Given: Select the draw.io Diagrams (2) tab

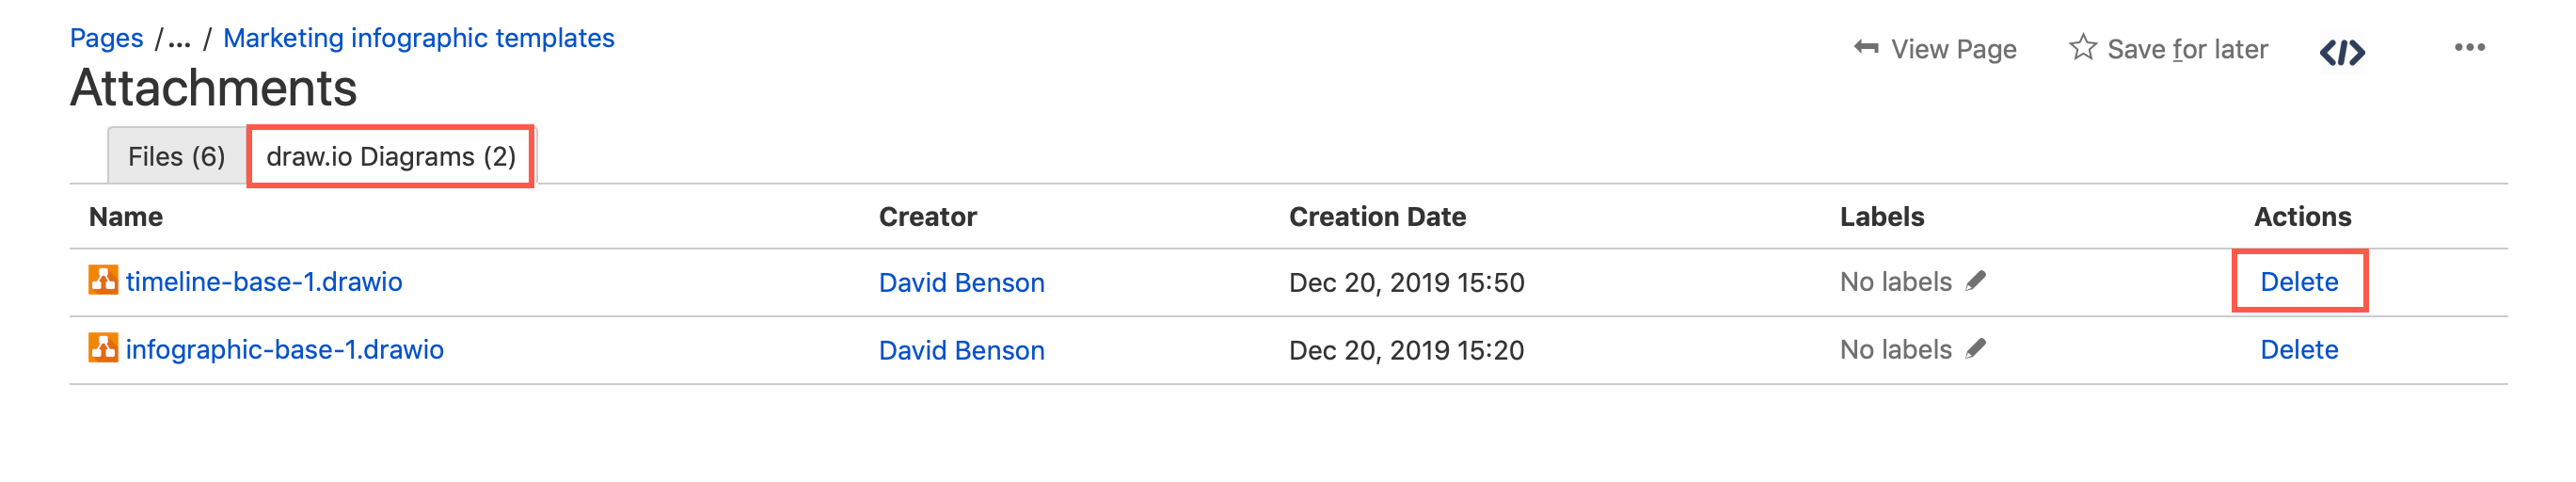Looking at the screenshot, I should coord(391,157).
